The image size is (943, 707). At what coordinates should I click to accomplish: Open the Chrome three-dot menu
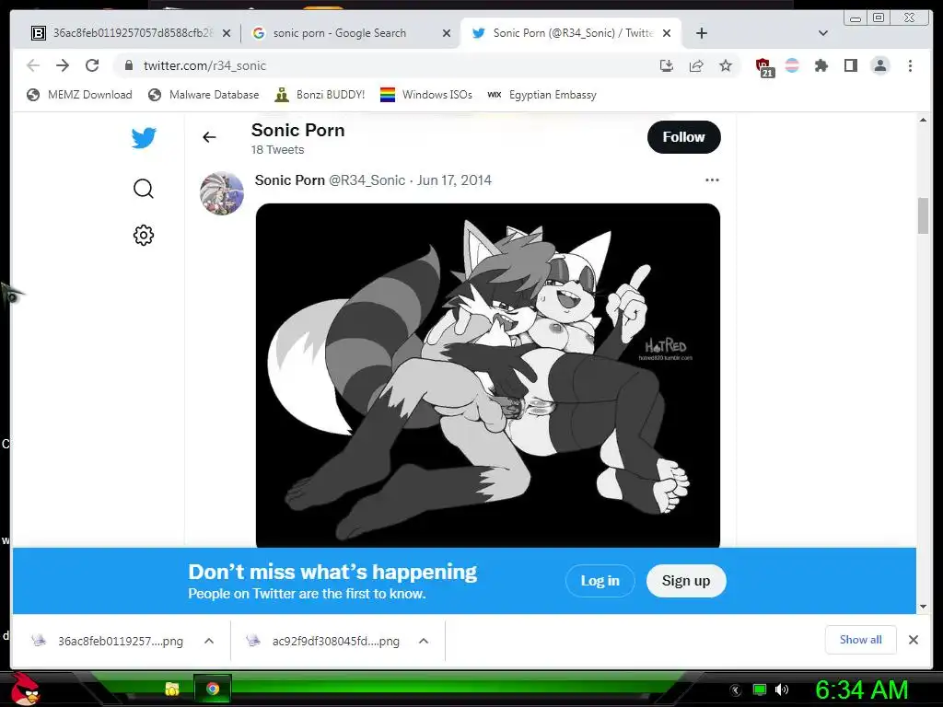[x=910, y=65]
